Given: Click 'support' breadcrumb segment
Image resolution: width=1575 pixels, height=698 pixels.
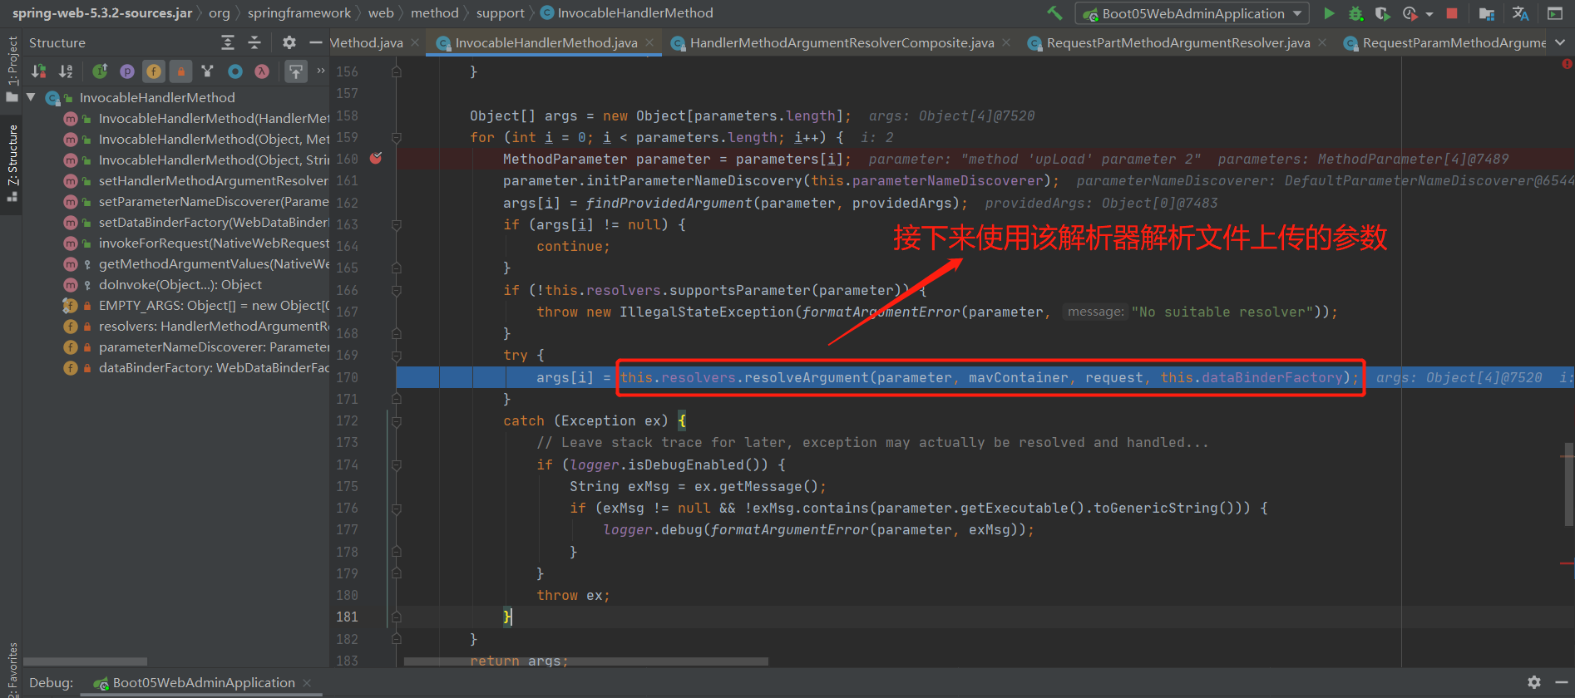Looking at the screenshot, I should pyautogui.click(x=501, y=12).
